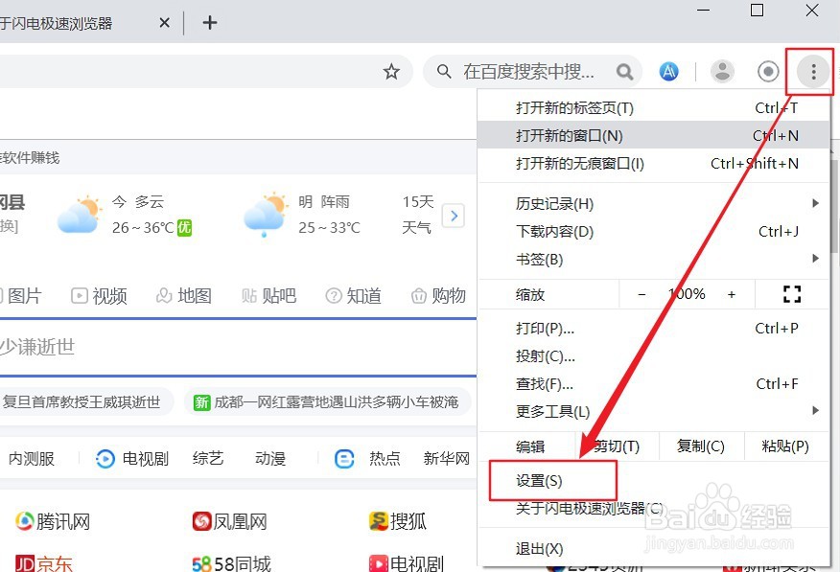Decrease zoom with minus button
840x572 pixels.
[x=642, y=294]
